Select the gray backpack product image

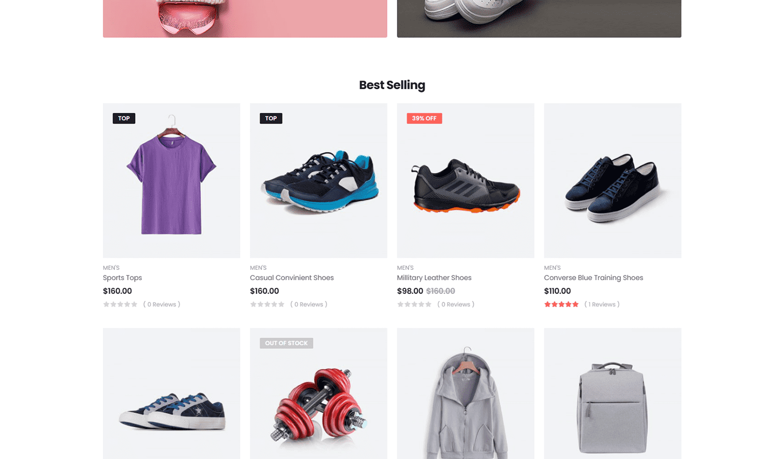(613, 393)
